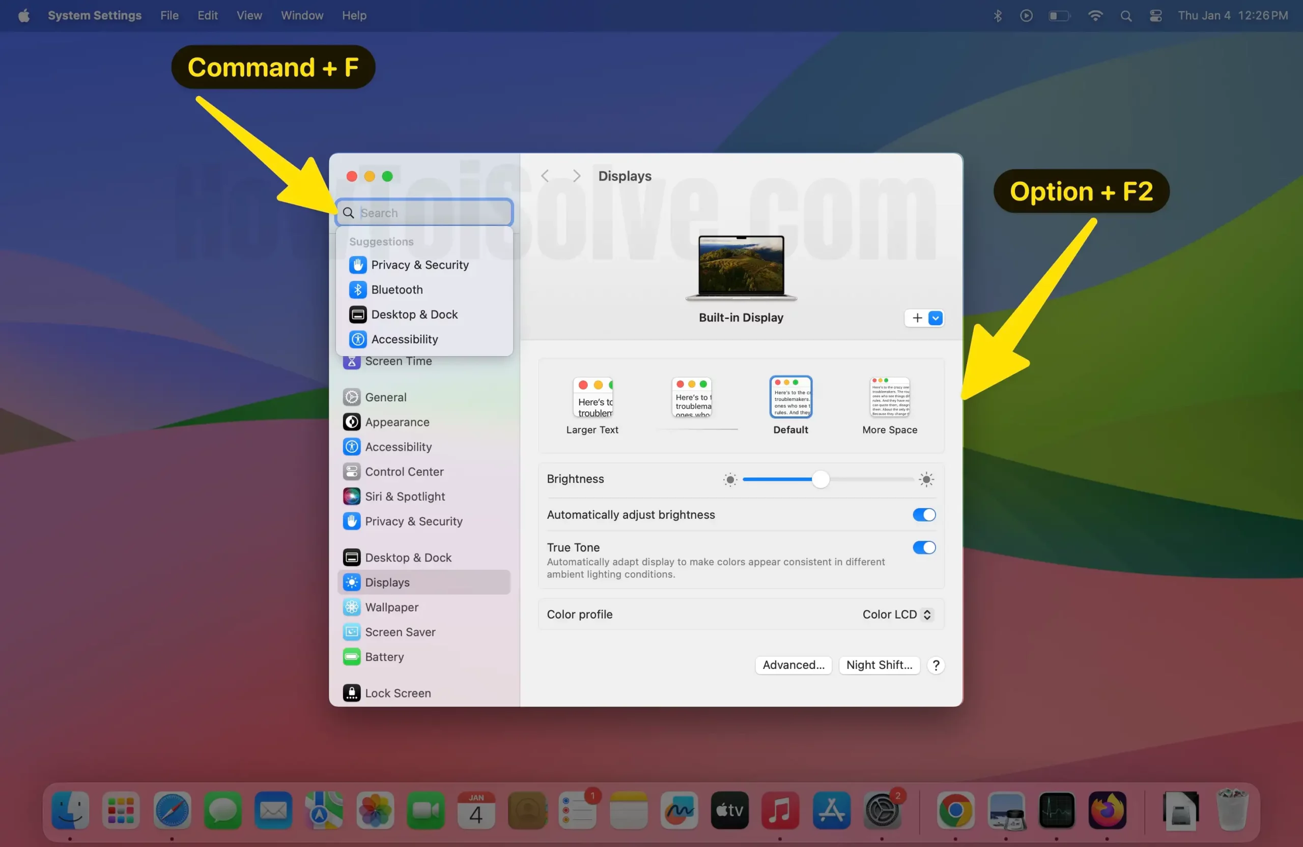The height and width of the screenshot is (847, 1303).
Task: Open the Window menu
Action: coord(302,15)
